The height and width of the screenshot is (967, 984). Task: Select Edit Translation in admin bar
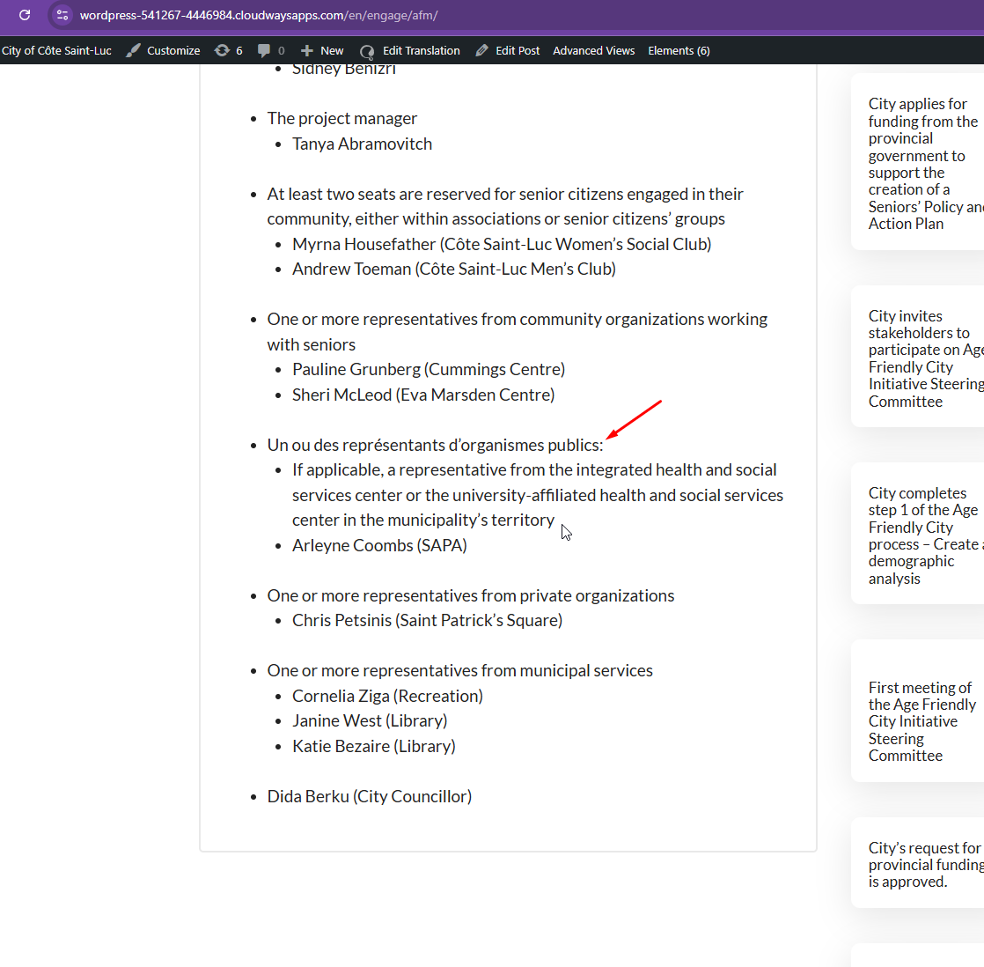pos(410,51)
